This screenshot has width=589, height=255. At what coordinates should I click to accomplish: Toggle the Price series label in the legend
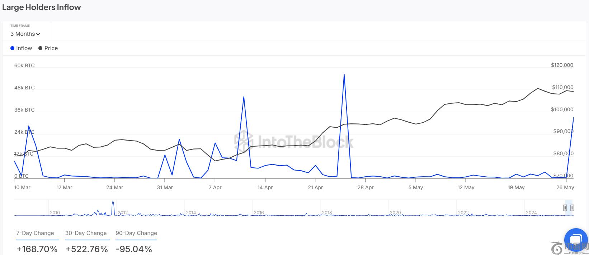tap(51, 48)
